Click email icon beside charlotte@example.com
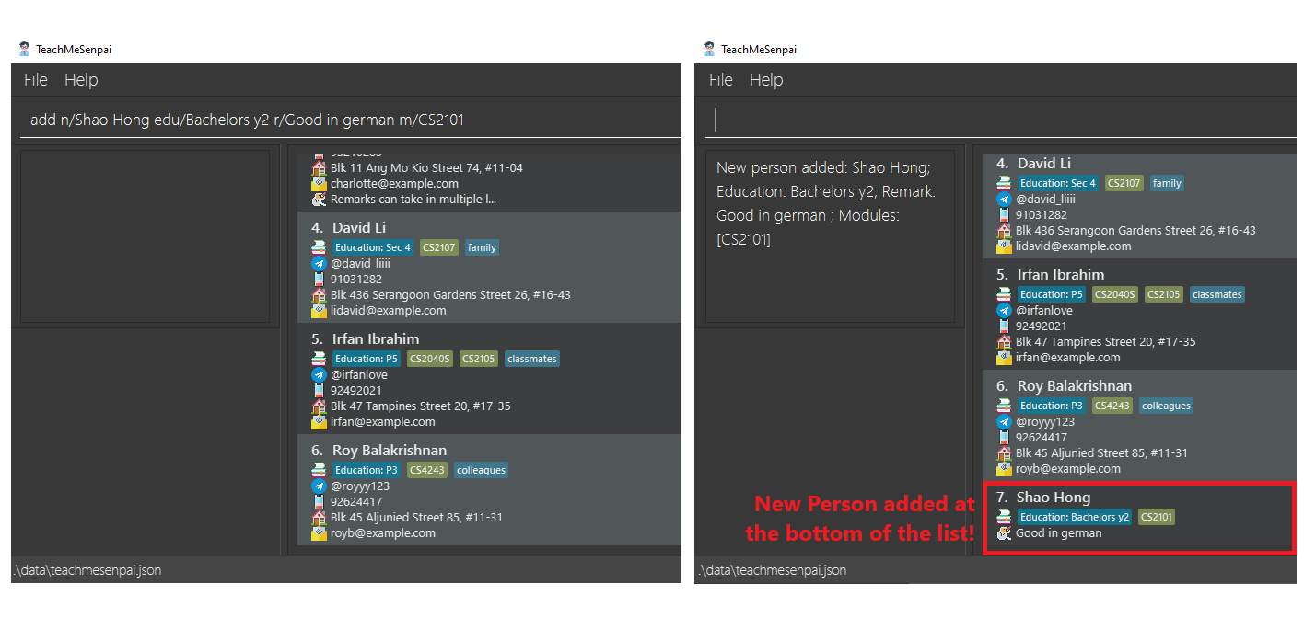 point(319,183)
